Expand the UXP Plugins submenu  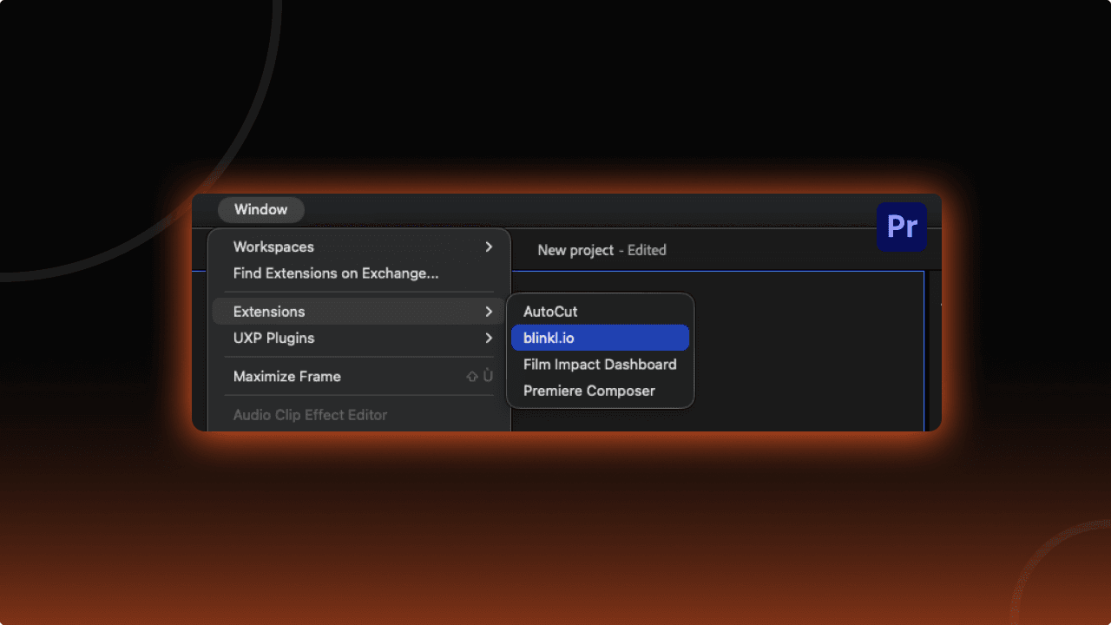coord(274,338)
